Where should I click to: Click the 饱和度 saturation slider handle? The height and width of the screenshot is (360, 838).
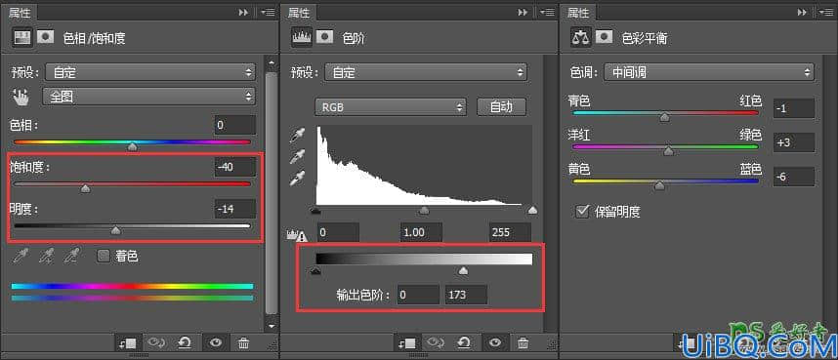(85, 188)
